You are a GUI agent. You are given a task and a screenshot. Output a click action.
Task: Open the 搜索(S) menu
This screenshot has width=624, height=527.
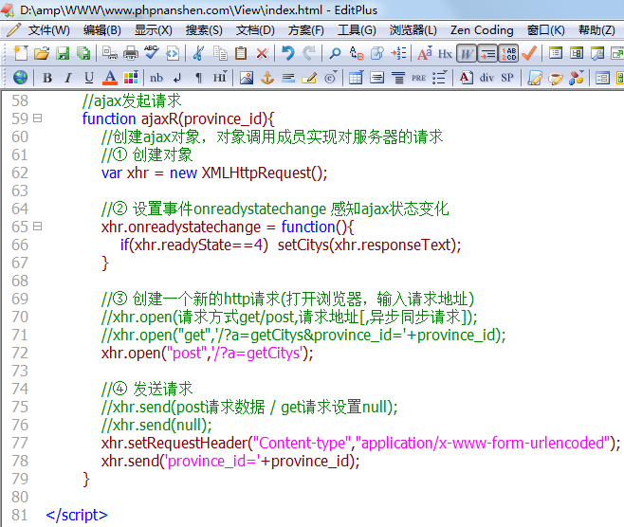(x=204, y=30)
